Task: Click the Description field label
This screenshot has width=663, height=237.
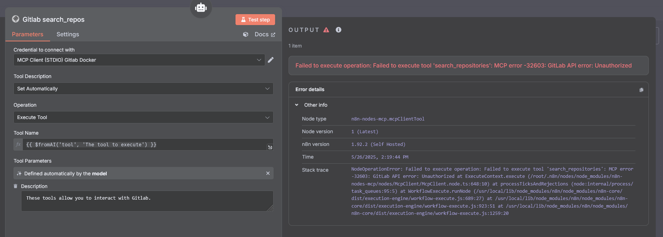Action: [34, 186]
